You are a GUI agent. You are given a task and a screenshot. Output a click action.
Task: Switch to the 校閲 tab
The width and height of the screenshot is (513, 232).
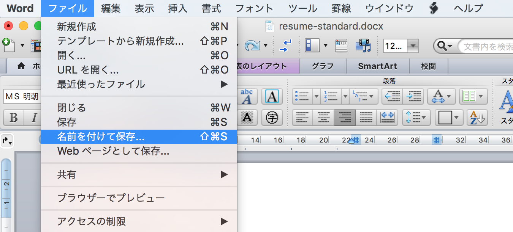428,66
